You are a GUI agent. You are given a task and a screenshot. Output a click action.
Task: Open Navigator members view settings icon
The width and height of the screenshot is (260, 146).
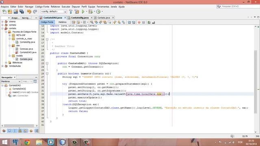tap(35, 82)
